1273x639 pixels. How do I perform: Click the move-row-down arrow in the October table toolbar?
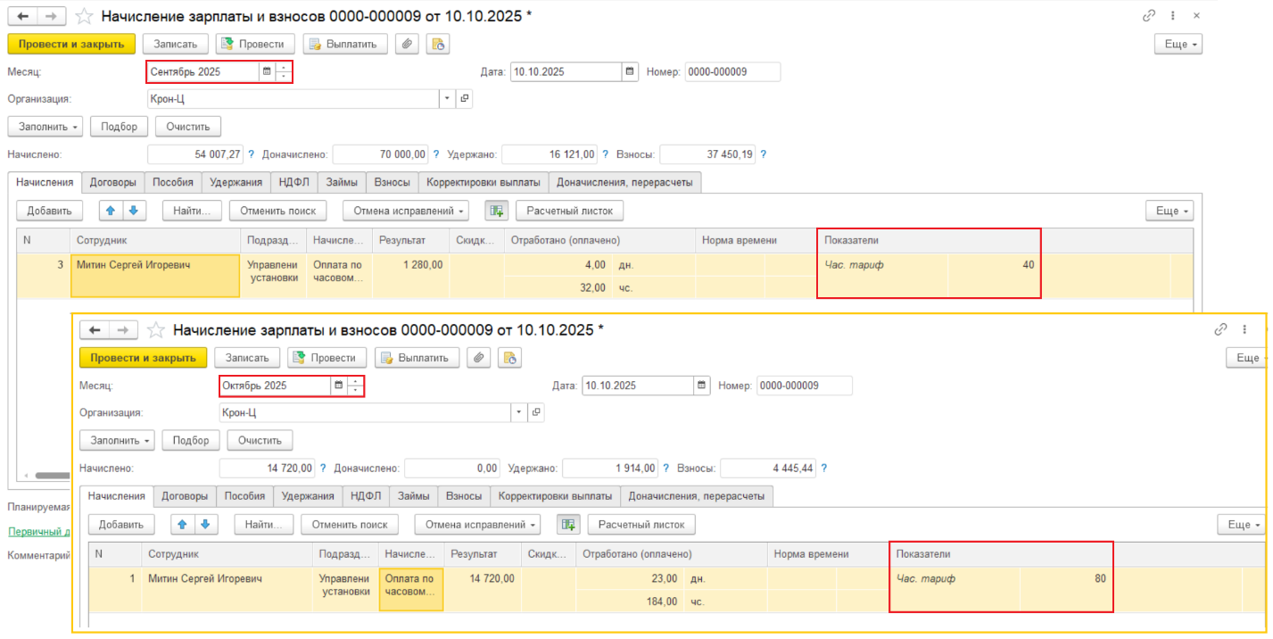(x=205, y=524)
